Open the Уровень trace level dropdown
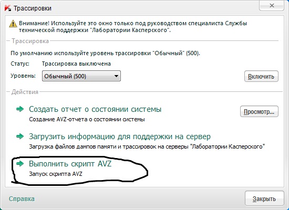This screenshot has width=289, height=210. point(81,76)
